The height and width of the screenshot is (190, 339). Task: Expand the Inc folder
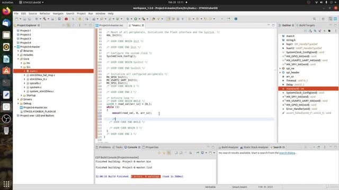21,63
